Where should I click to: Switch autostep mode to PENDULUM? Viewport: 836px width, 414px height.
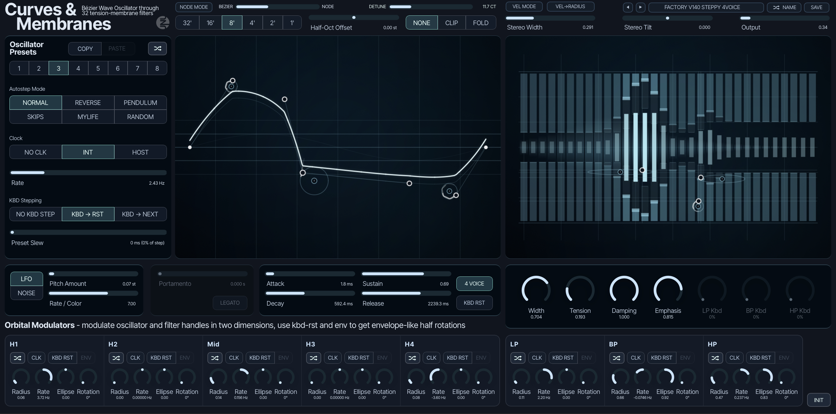[x=140, y=102]
